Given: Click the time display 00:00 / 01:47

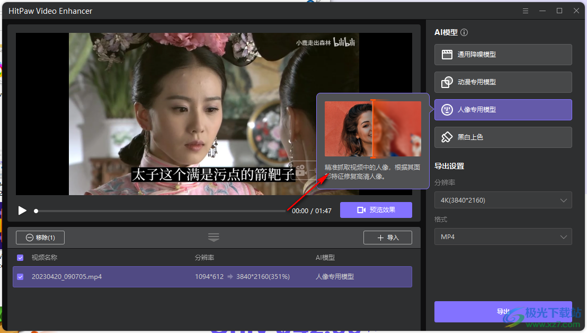Looking at the screenshot, I should pos(312,211).
